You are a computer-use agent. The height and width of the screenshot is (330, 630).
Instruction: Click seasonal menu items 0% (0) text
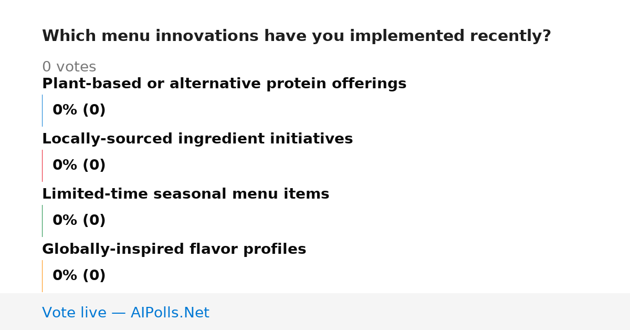click(79, 221)
